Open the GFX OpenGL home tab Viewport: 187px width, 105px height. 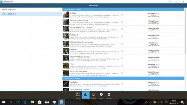pos(78,95)
